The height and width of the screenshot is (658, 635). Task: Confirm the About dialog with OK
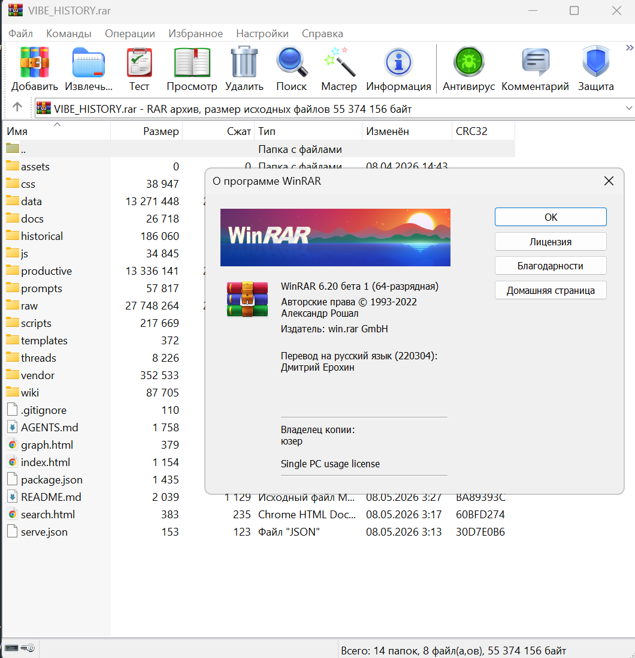tap(551, 217)
